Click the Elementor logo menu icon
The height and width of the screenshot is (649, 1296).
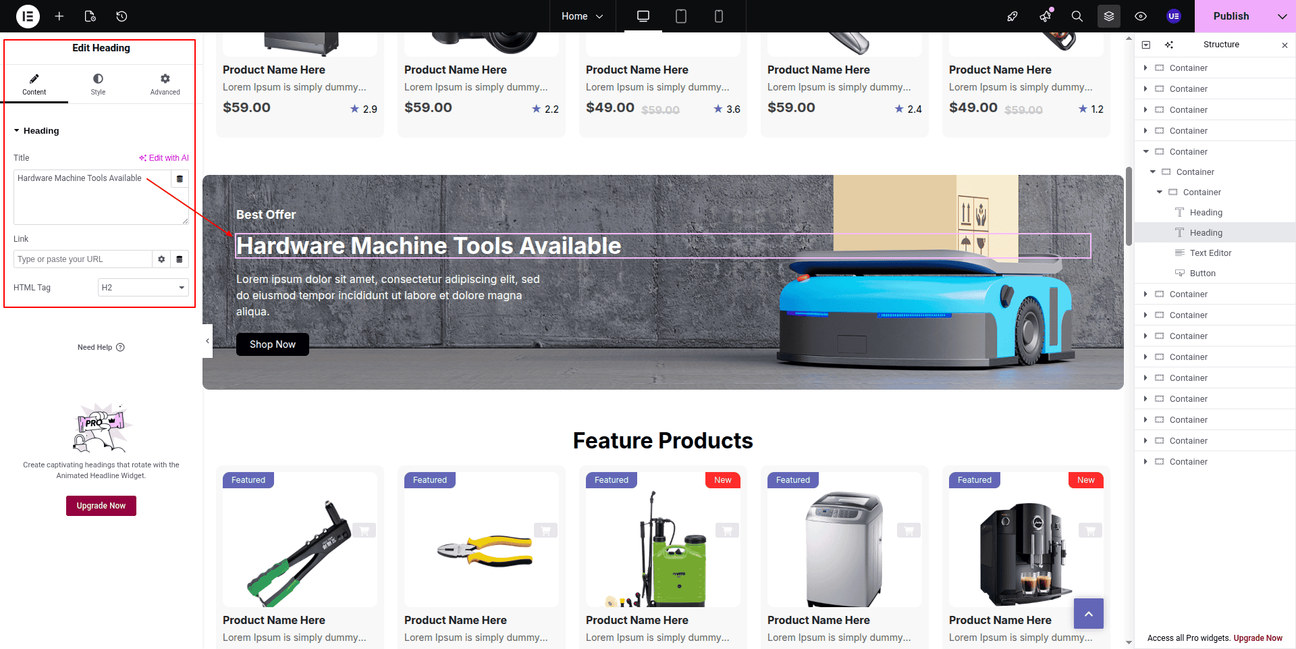point(28,16)
